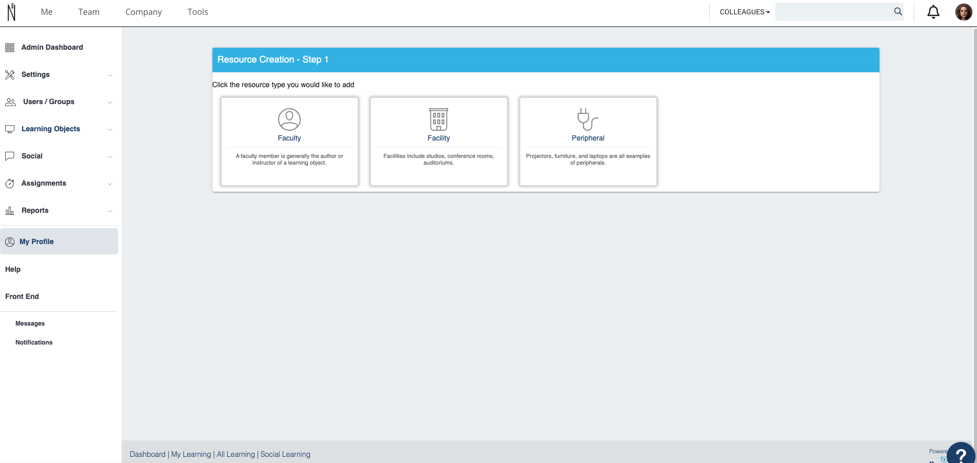Viewport: 977px width, 463px height.
Task: Open the Learning Objects sidebar label
Action: tap(51, 129)
